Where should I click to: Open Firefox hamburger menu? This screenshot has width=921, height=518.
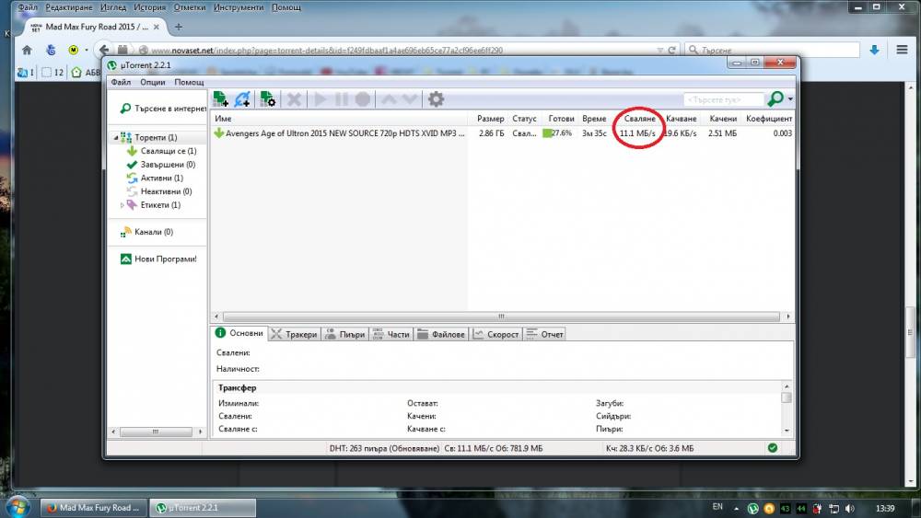pyautogui.click(x=903, y=50)
